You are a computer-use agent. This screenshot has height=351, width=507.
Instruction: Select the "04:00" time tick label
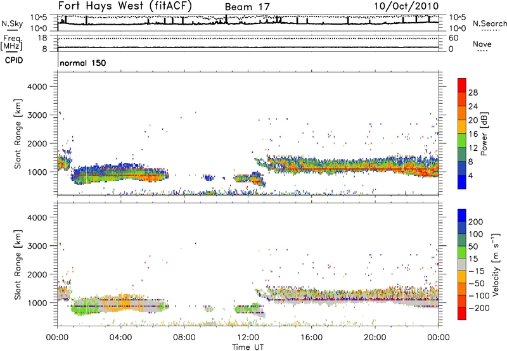click(x=120, y=338)
